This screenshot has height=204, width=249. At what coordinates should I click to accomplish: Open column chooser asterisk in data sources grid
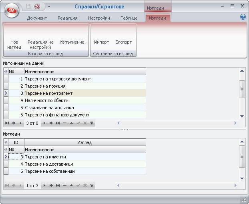tap(6, 72)
